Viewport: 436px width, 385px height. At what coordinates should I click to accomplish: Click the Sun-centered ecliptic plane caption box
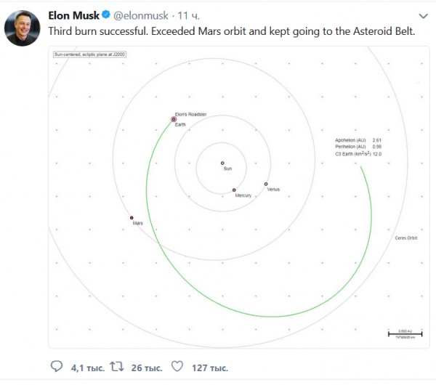pos(84,54)
